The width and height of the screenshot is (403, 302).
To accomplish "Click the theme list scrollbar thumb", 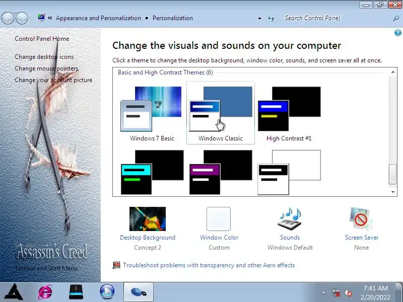I will point(392,174).
